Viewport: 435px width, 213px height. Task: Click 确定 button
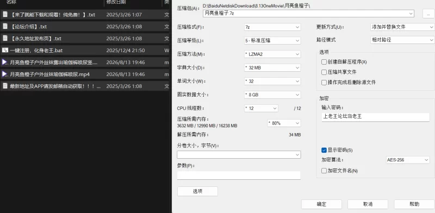pos(321,204)
